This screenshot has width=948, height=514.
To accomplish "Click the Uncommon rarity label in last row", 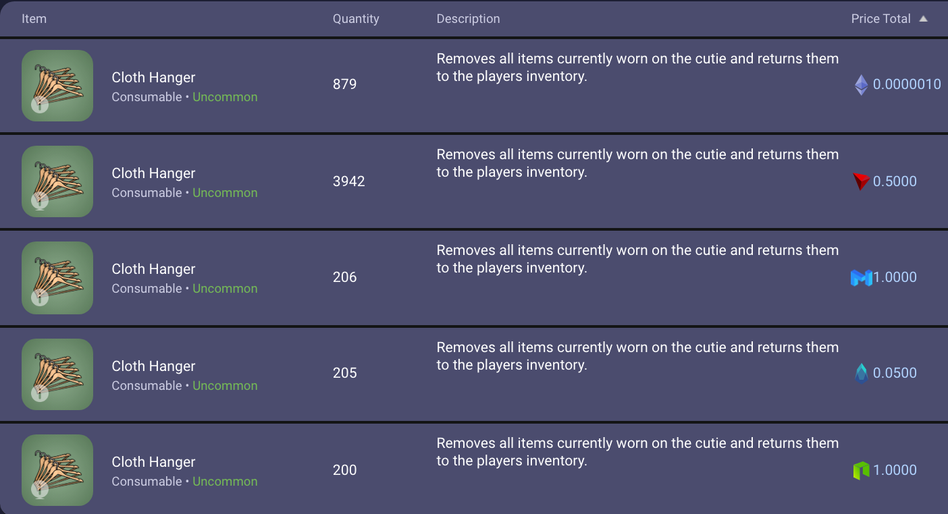I will (x=225, y=482).
